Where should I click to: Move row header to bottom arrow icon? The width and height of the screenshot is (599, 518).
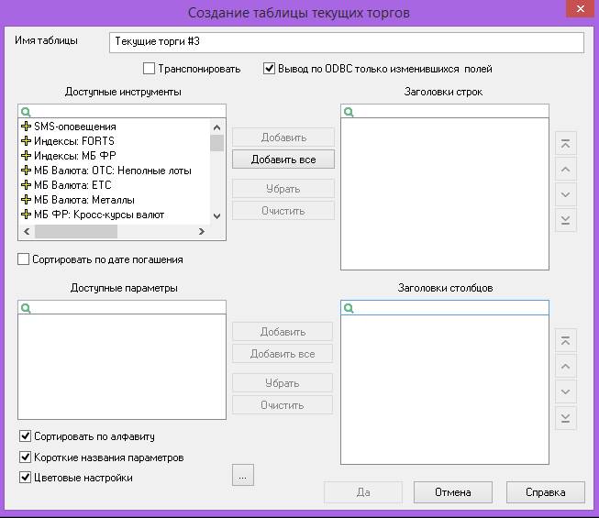tap(566, 220)
